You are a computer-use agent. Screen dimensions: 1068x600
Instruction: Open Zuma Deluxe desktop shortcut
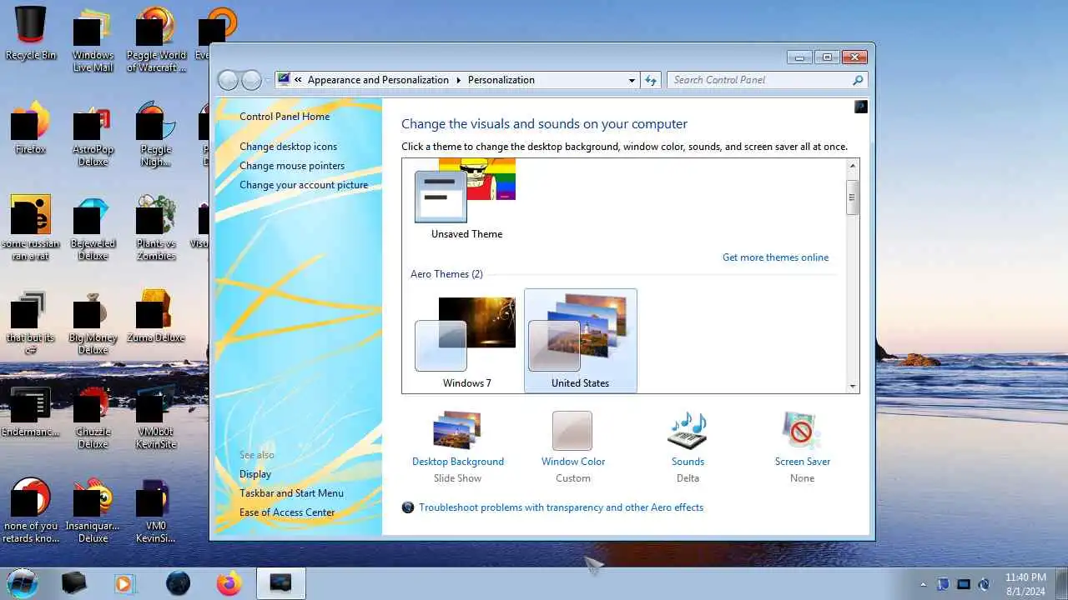click(156, 316)
